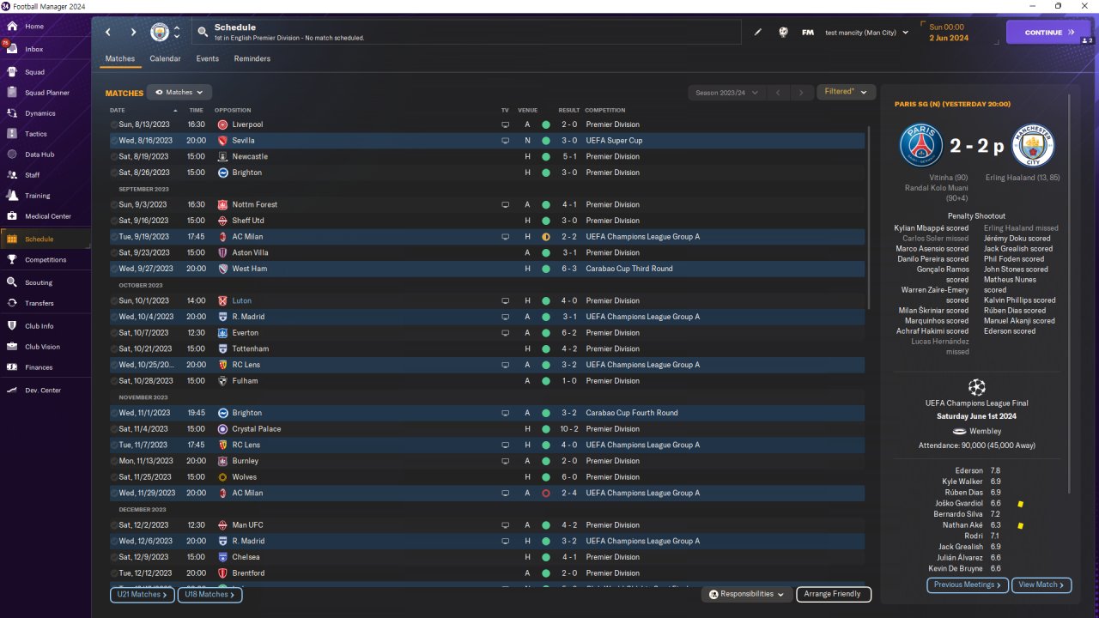
Task: Click the Liverpool club badge
Action: coord(222,124)
